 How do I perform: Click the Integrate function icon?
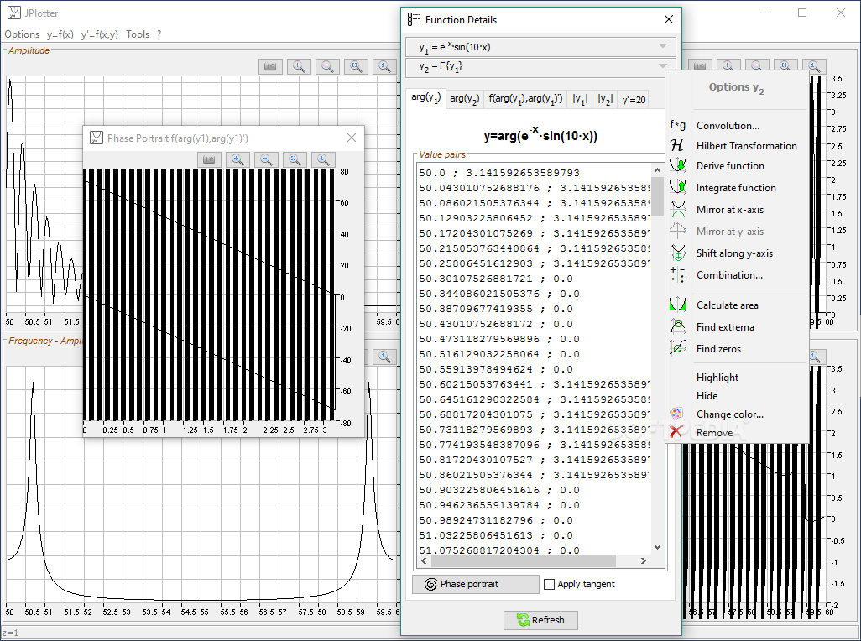[x=677, y=187]
